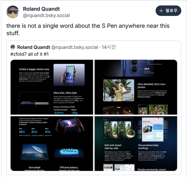Click the Roland Quandt display name at the top
188x177 pixels.
point(41,9)
